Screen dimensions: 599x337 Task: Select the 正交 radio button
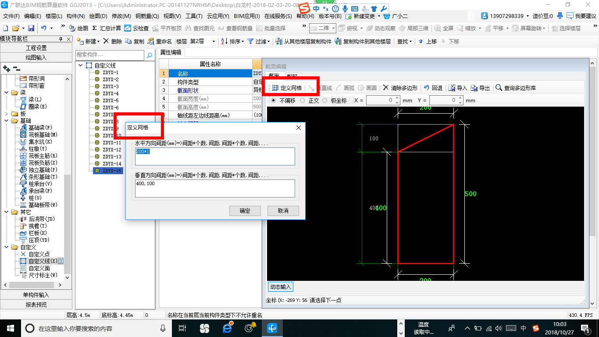coord(302,100)
